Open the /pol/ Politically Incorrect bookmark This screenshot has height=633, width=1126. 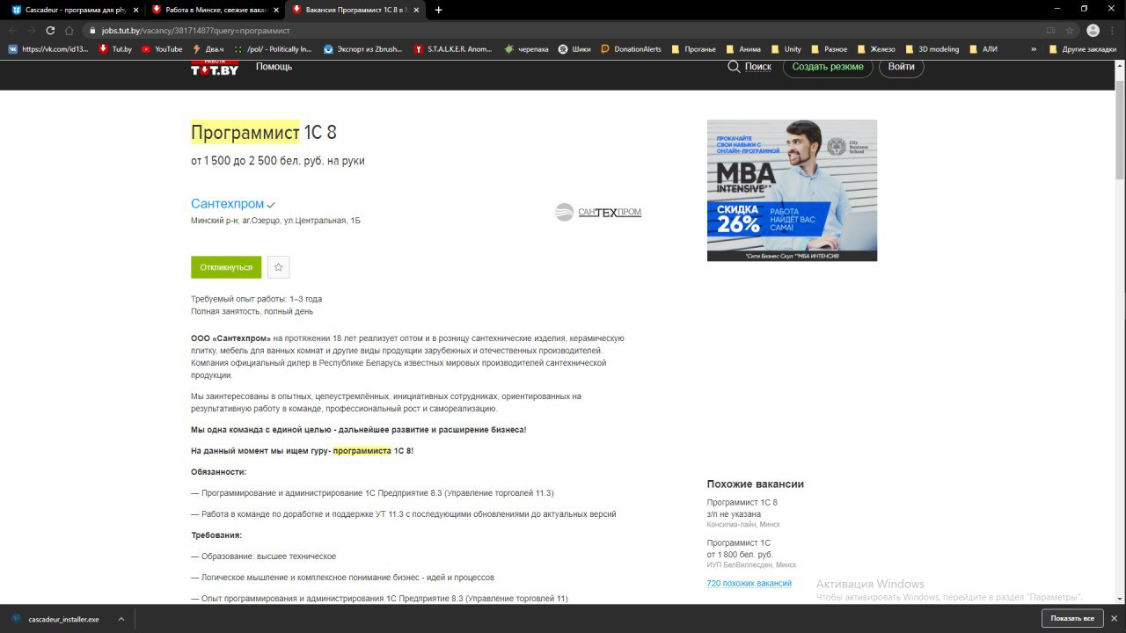tap(274, 49)
